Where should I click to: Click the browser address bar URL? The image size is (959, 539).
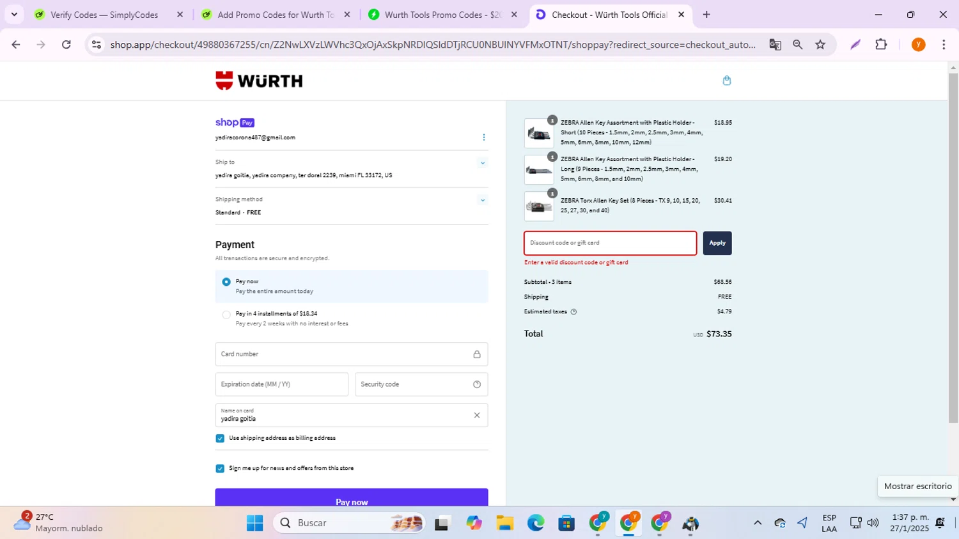(433, 45)
